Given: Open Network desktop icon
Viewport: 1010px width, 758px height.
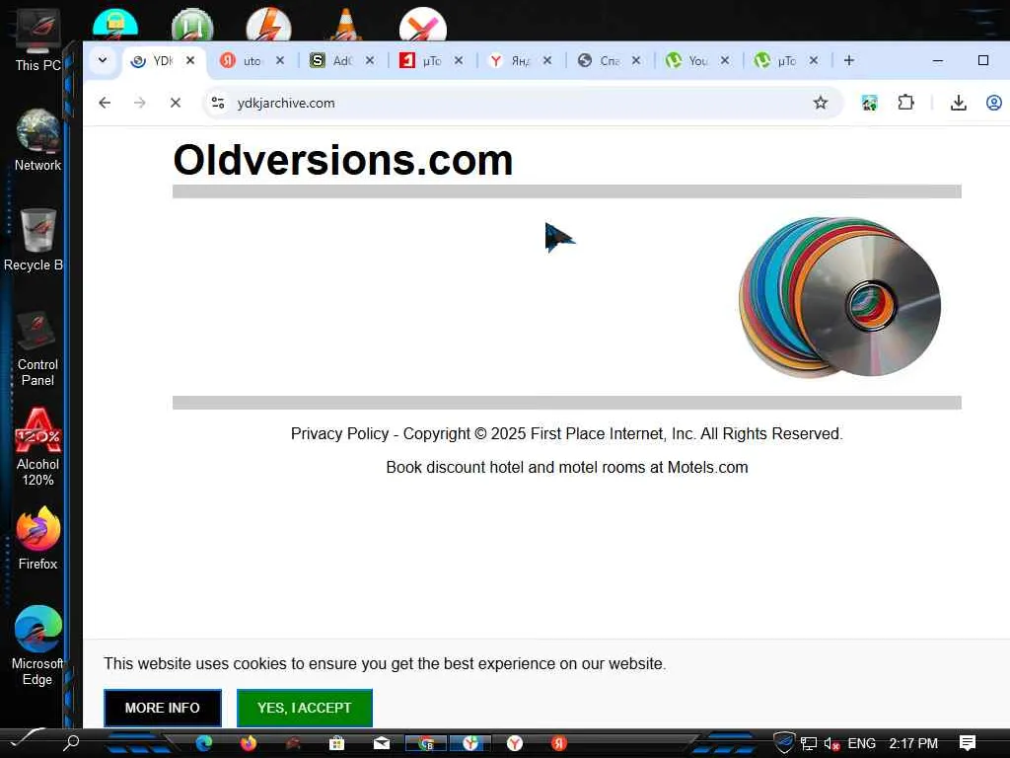Looking at the screenshot, I should tap(37, 140).
